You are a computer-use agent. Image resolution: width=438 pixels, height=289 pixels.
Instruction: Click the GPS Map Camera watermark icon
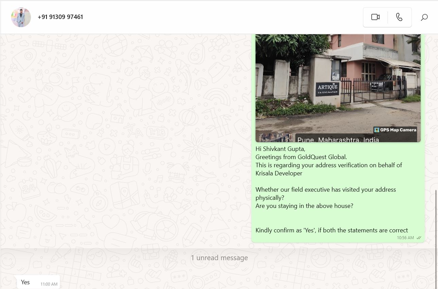[376, 130]
